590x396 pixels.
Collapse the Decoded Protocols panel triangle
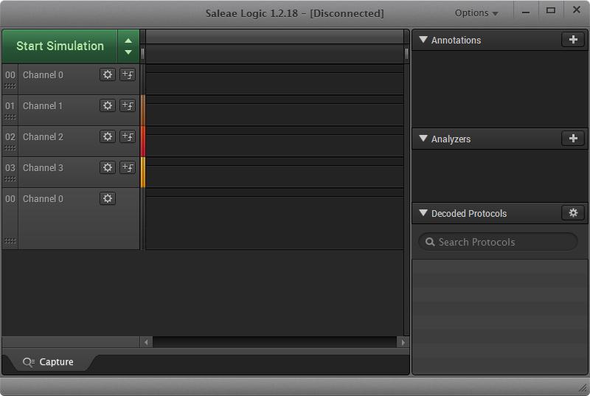[x=423, y=213]
